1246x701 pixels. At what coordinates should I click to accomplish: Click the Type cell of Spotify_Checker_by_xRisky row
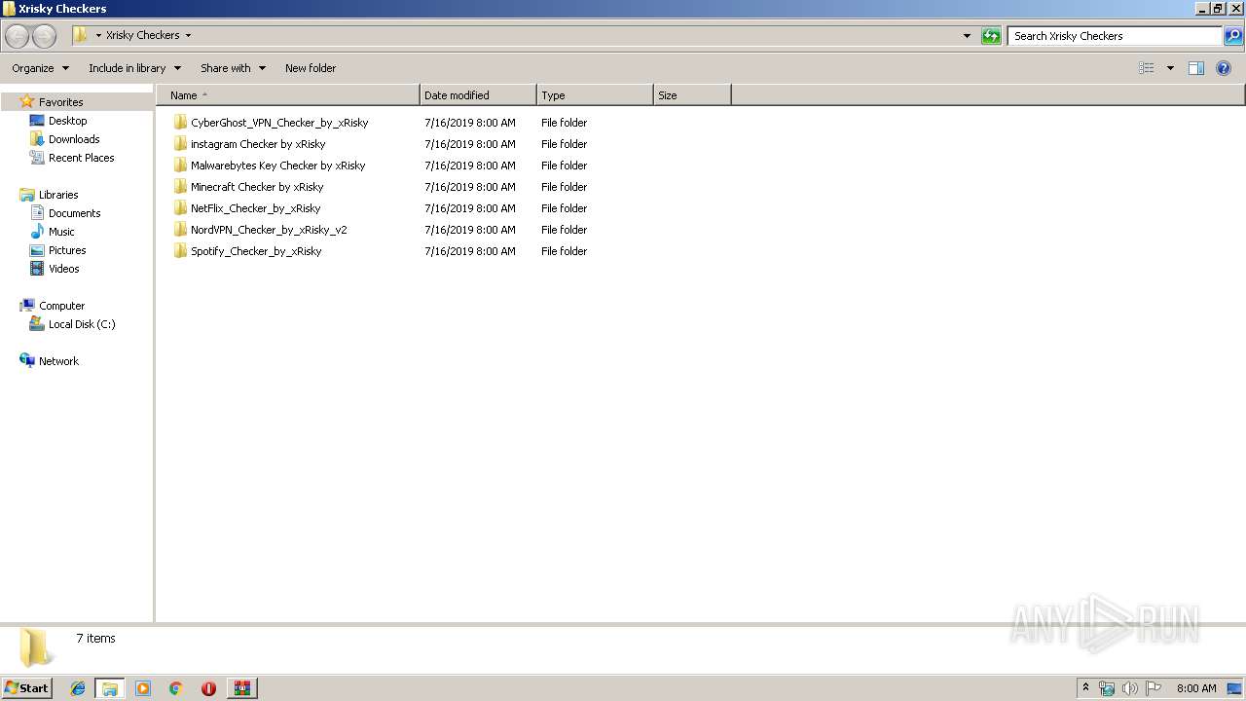(x=565, y=251)
